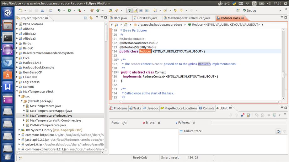Image resolution: width=289 pixels, height=162 pixels.
Task: Expand the Alibaba project node
Action: (x=17, y=29)
